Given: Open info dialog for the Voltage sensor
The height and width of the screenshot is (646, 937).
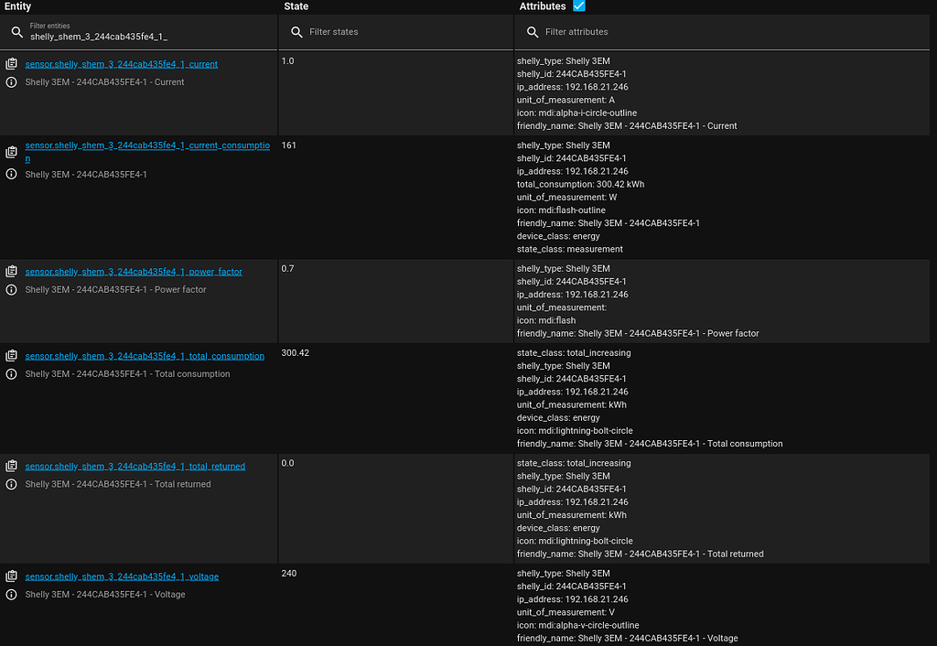Looking at the screenshot, I should (x=10, y=594).
